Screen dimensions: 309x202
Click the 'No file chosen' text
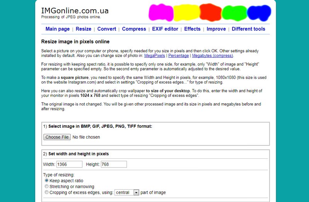point(86,137)
